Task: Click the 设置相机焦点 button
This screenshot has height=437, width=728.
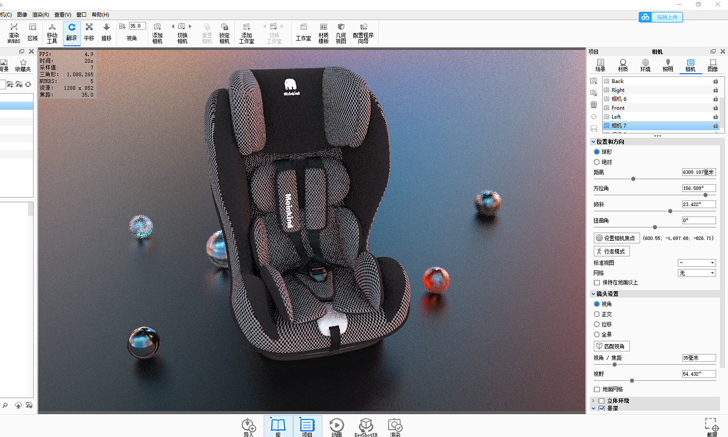Action: pyautogui.click(x=616, y=238)
